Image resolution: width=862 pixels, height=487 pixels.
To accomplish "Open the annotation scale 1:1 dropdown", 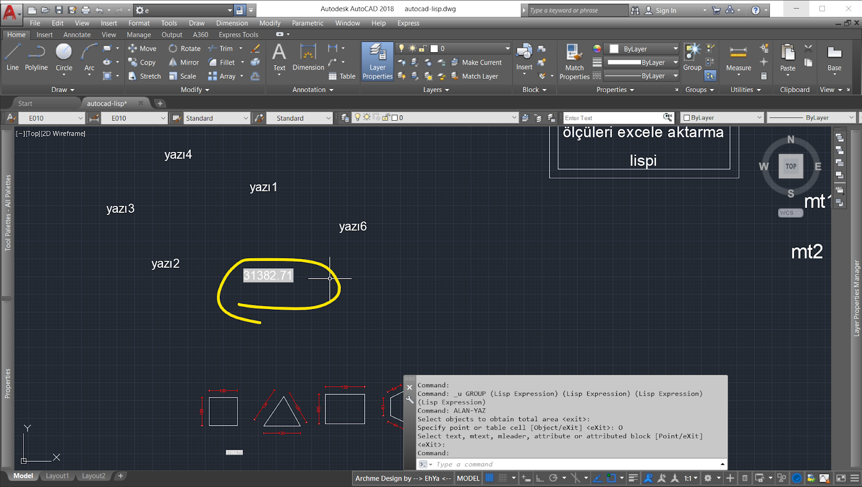I will coord(691,478).
